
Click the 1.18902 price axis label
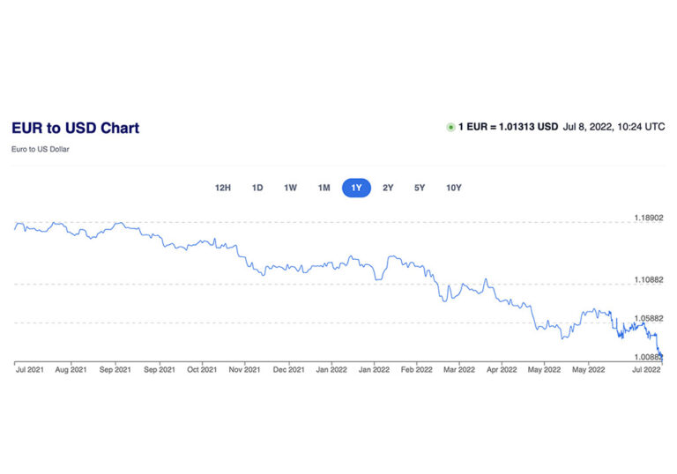(649, 218)
